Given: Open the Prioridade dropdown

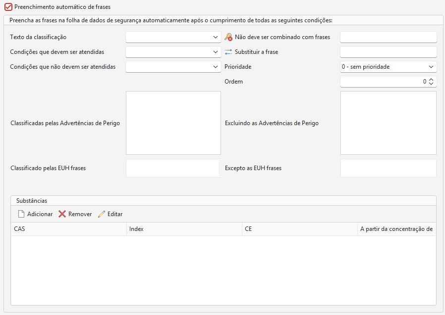Looking at the screenshot, I should [388, 67].
